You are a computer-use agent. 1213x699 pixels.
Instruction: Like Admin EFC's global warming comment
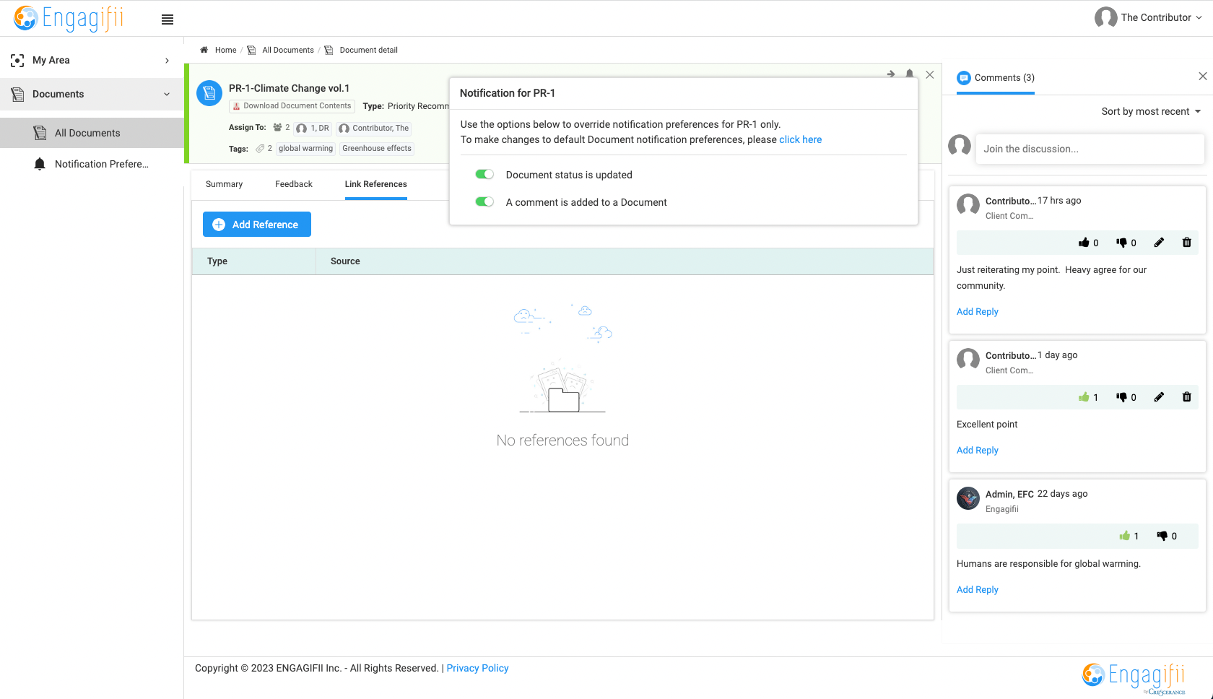coord(1124,536)
